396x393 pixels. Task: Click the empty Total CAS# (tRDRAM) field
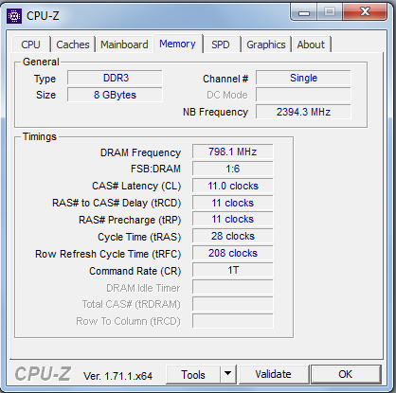tap(233, 304)
